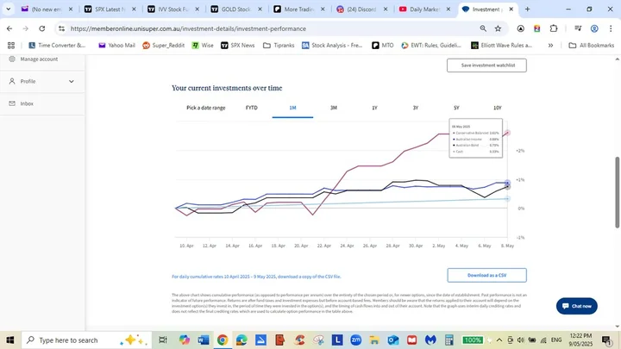Click the Windows Start button
Image resolution: width=621 pixels, height=349 pixels.
point(9,340)
